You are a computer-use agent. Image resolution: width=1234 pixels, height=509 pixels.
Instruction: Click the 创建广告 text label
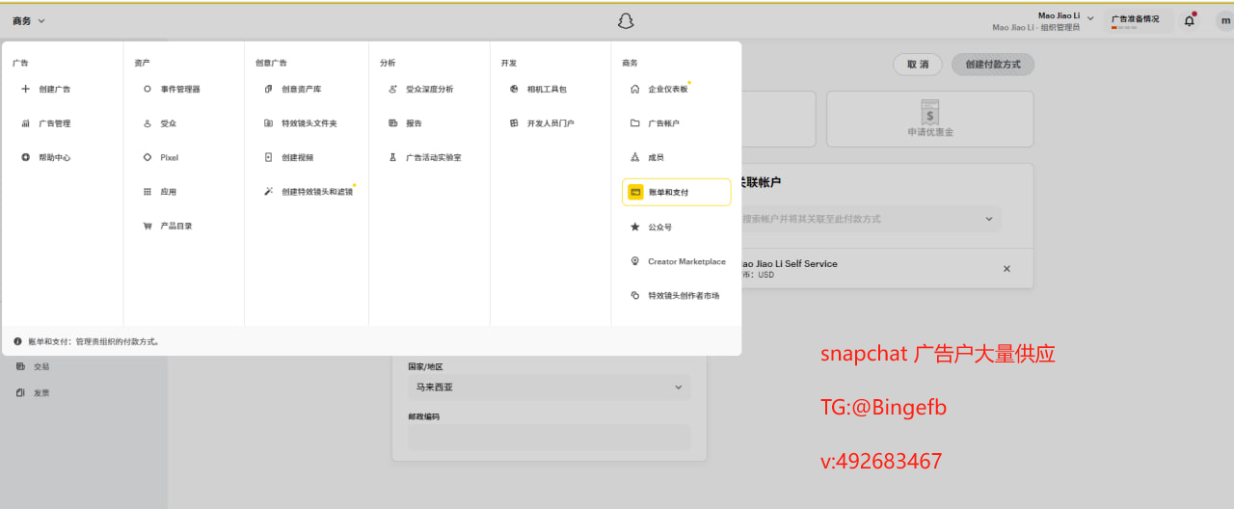point(55,89)
